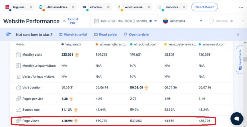Click the Website Performance heading
Image resolution: width=247 pixels, height=127 pixels.
[x=32, y=21]
